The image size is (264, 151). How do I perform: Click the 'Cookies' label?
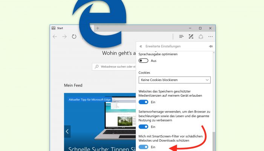coord(144,72)
